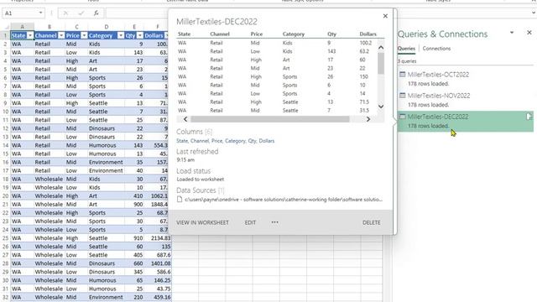This screenshot has width=537, height=302.
Task: Open the Channel column filter dropdown
Action: coord(61,35)
